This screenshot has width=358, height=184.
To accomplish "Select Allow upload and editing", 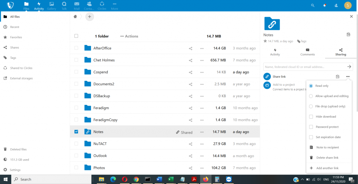I will pos(329,96).
